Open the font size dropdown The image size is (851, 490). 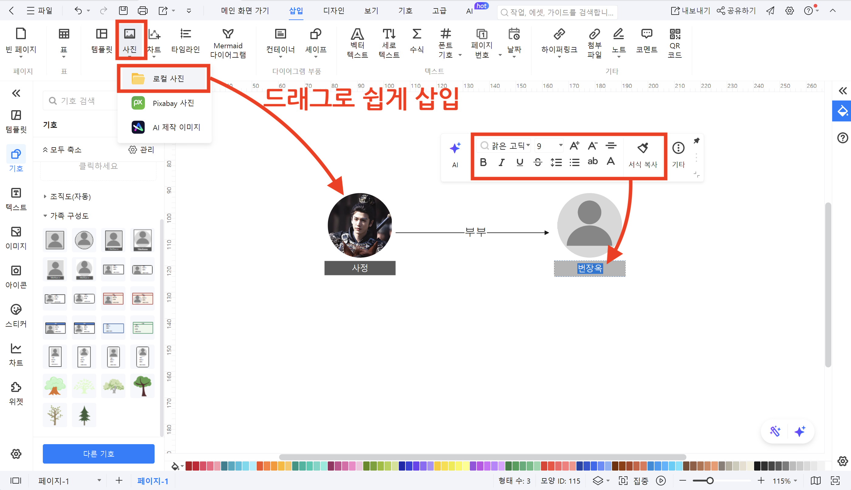pos(560,145)
